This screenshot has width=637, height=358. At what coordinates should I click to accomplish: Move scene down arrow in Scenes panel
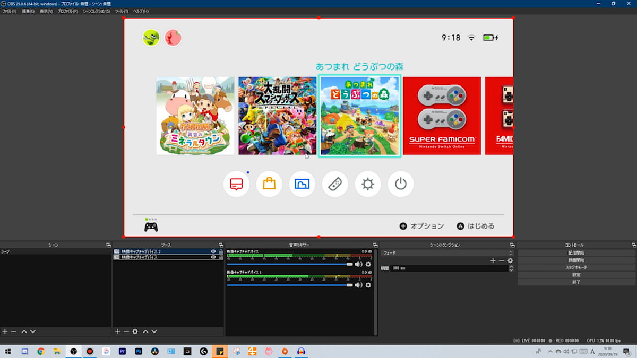coord(33,331)
